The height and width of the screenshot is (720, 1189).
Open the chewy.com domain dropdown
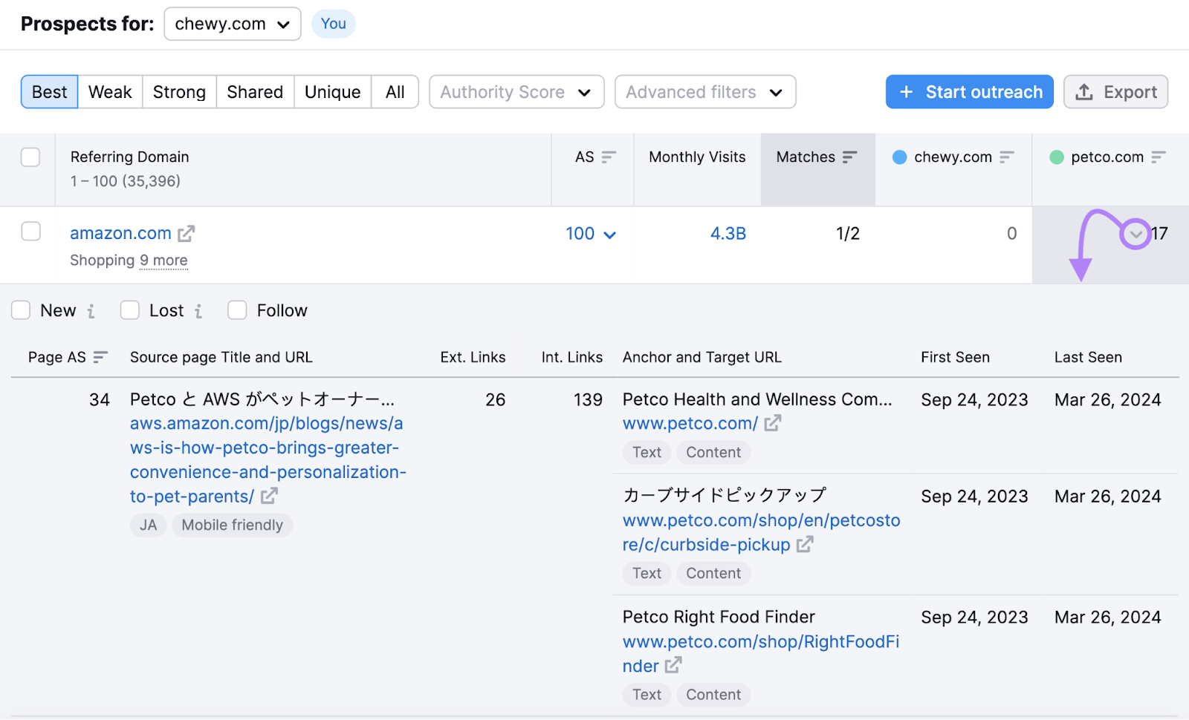click(232, 24)
